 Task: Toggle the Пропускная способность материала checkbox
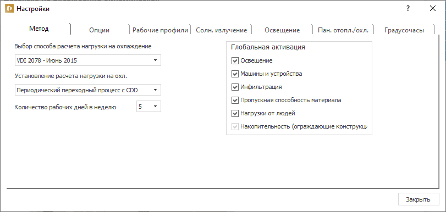235,100
